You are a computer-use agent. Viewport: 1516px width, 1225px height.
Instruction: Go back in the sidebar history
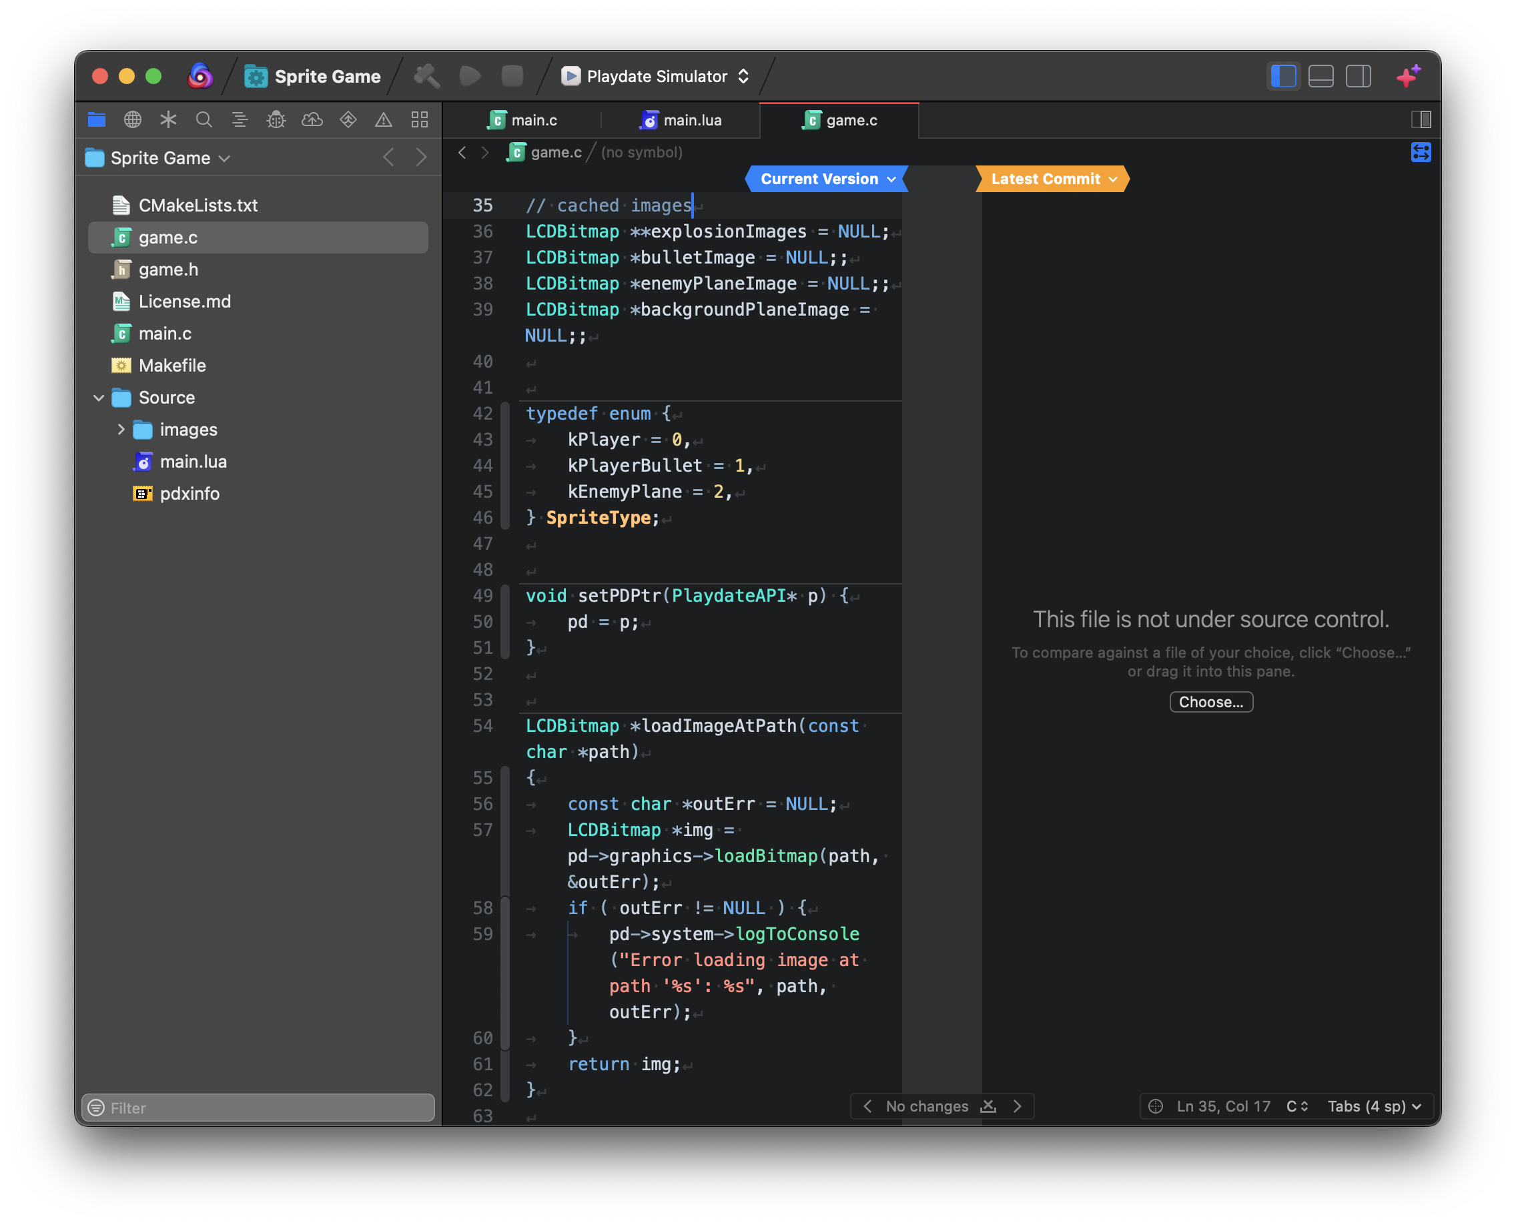[388, 157]
